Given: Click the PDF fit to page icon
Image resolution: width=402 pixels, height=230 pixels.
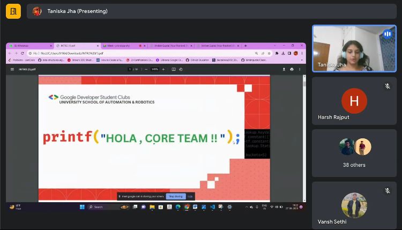Looking at the screenshot, I should pos(174,69).
